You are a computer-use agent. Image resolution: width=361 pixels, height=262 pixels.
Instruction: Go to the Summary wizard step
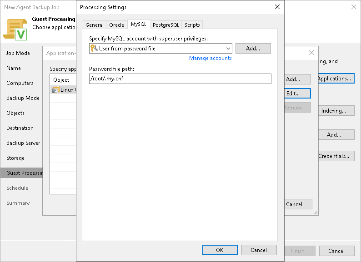(x=18, y=203)
